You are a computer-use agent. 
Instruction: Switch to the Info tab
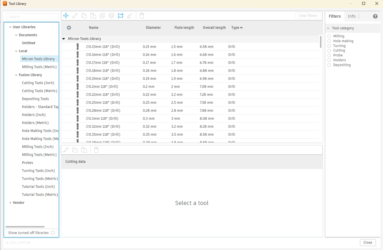click(351, 16)
